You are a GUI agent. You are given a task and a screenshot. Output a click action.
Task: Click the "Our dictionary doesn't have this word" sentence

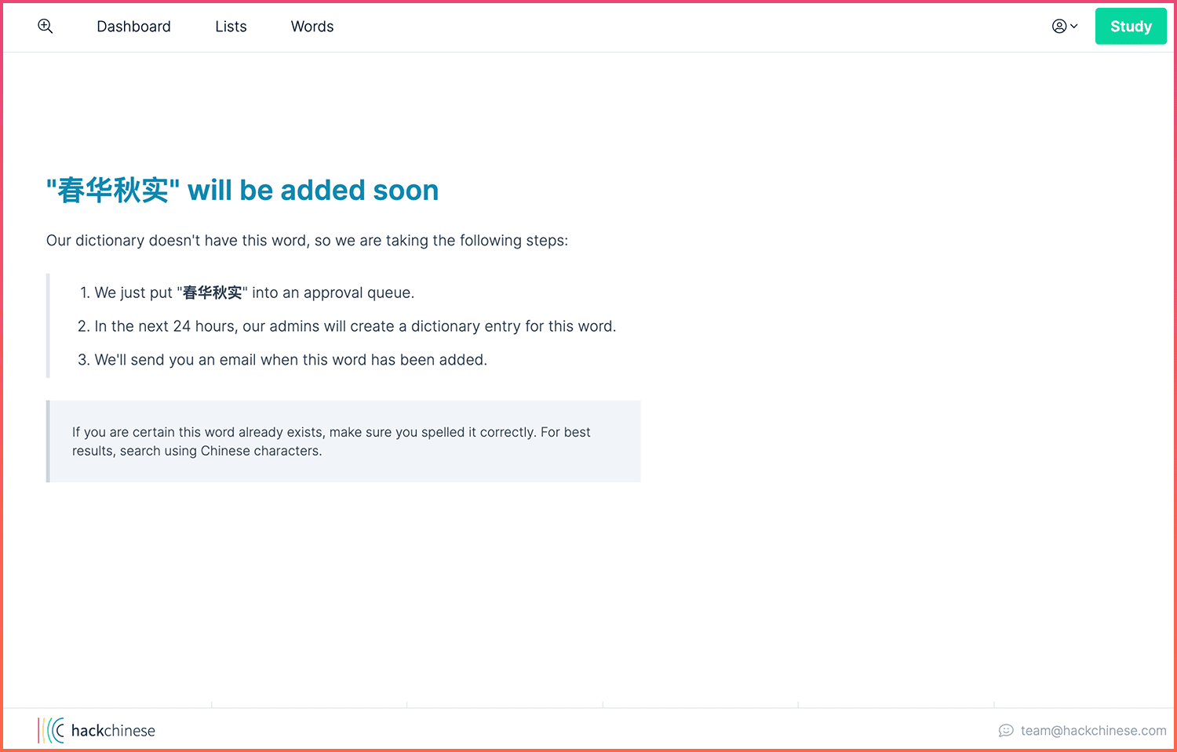(306, 241)
